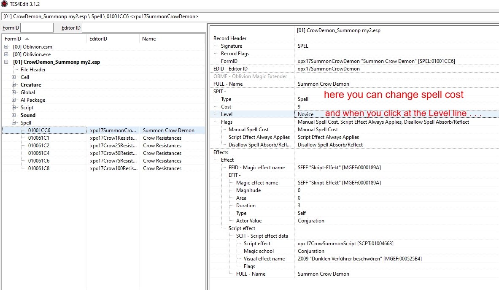
Task: Select spell record 010061C1
Action: (x=39, y=138)
